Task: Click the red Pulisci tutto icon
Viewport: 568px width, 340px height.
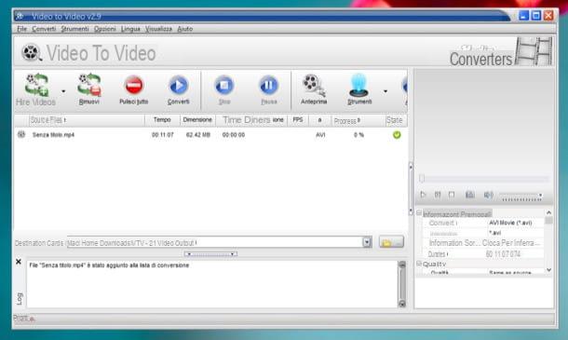Action: pos(134,86)
